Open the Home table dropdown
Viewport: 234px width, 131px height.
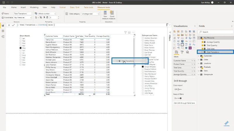click(x=23, y=18)
